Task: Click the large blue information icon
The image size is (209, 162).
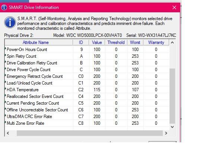Action: pos(10,22)
